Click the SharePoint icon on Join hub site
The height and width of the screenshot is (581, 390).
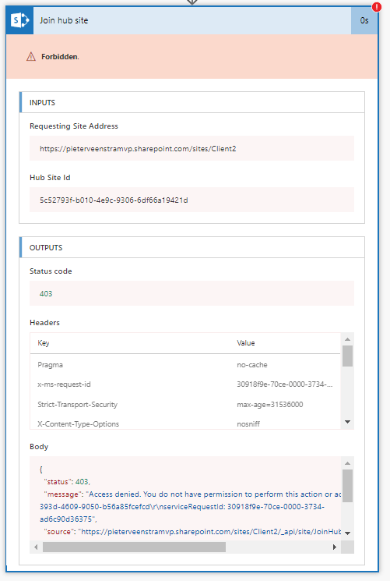pyautogui.click(x=19, y=20)
